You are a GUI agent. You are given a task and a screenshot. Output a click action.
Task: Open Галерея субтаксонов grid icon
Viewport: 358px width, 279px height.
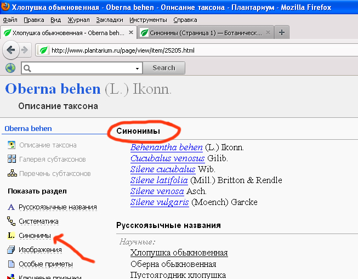[x=12, y=160]
